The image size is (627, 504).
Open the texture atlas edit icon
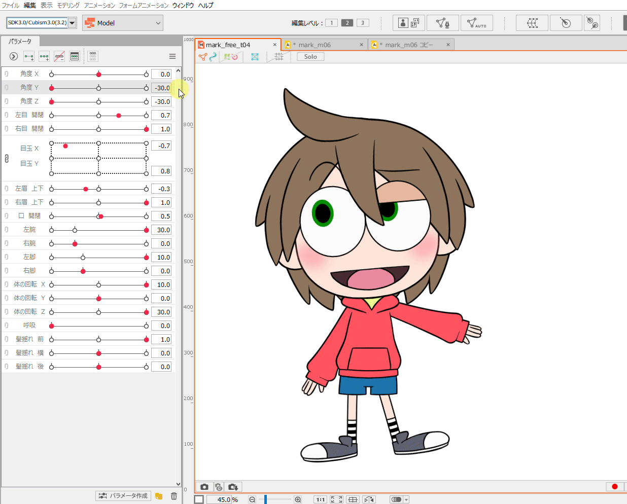tap(408, 23)
